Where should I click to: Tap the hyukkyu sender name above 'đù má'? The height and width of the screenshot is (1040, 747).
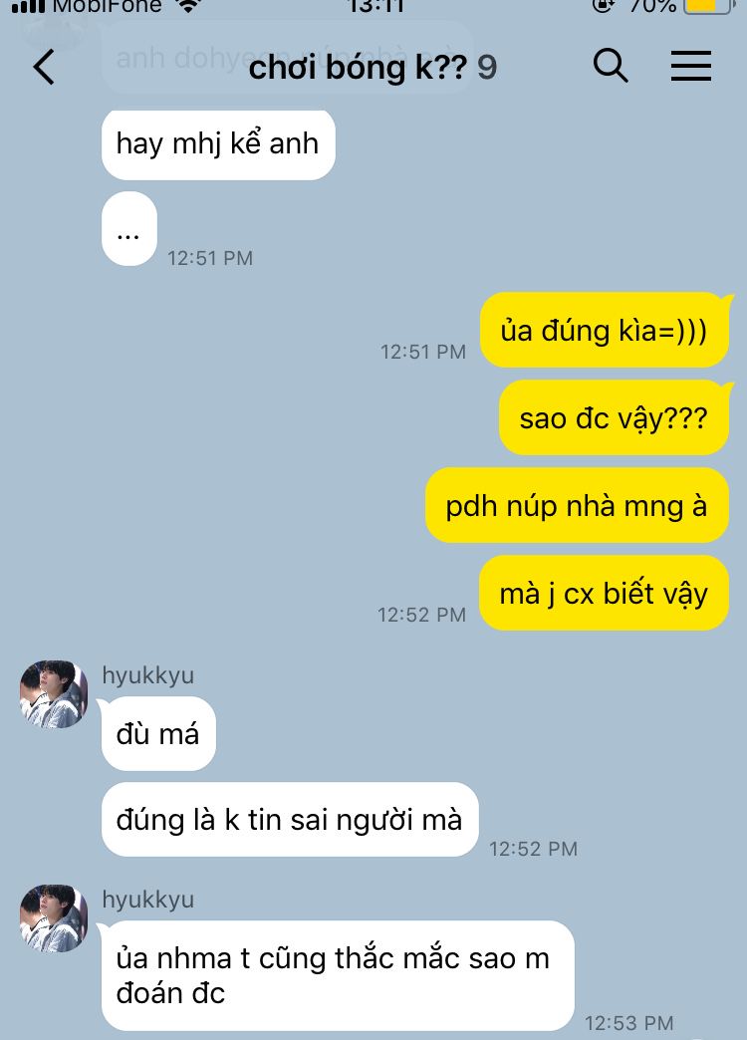[148, 674]
